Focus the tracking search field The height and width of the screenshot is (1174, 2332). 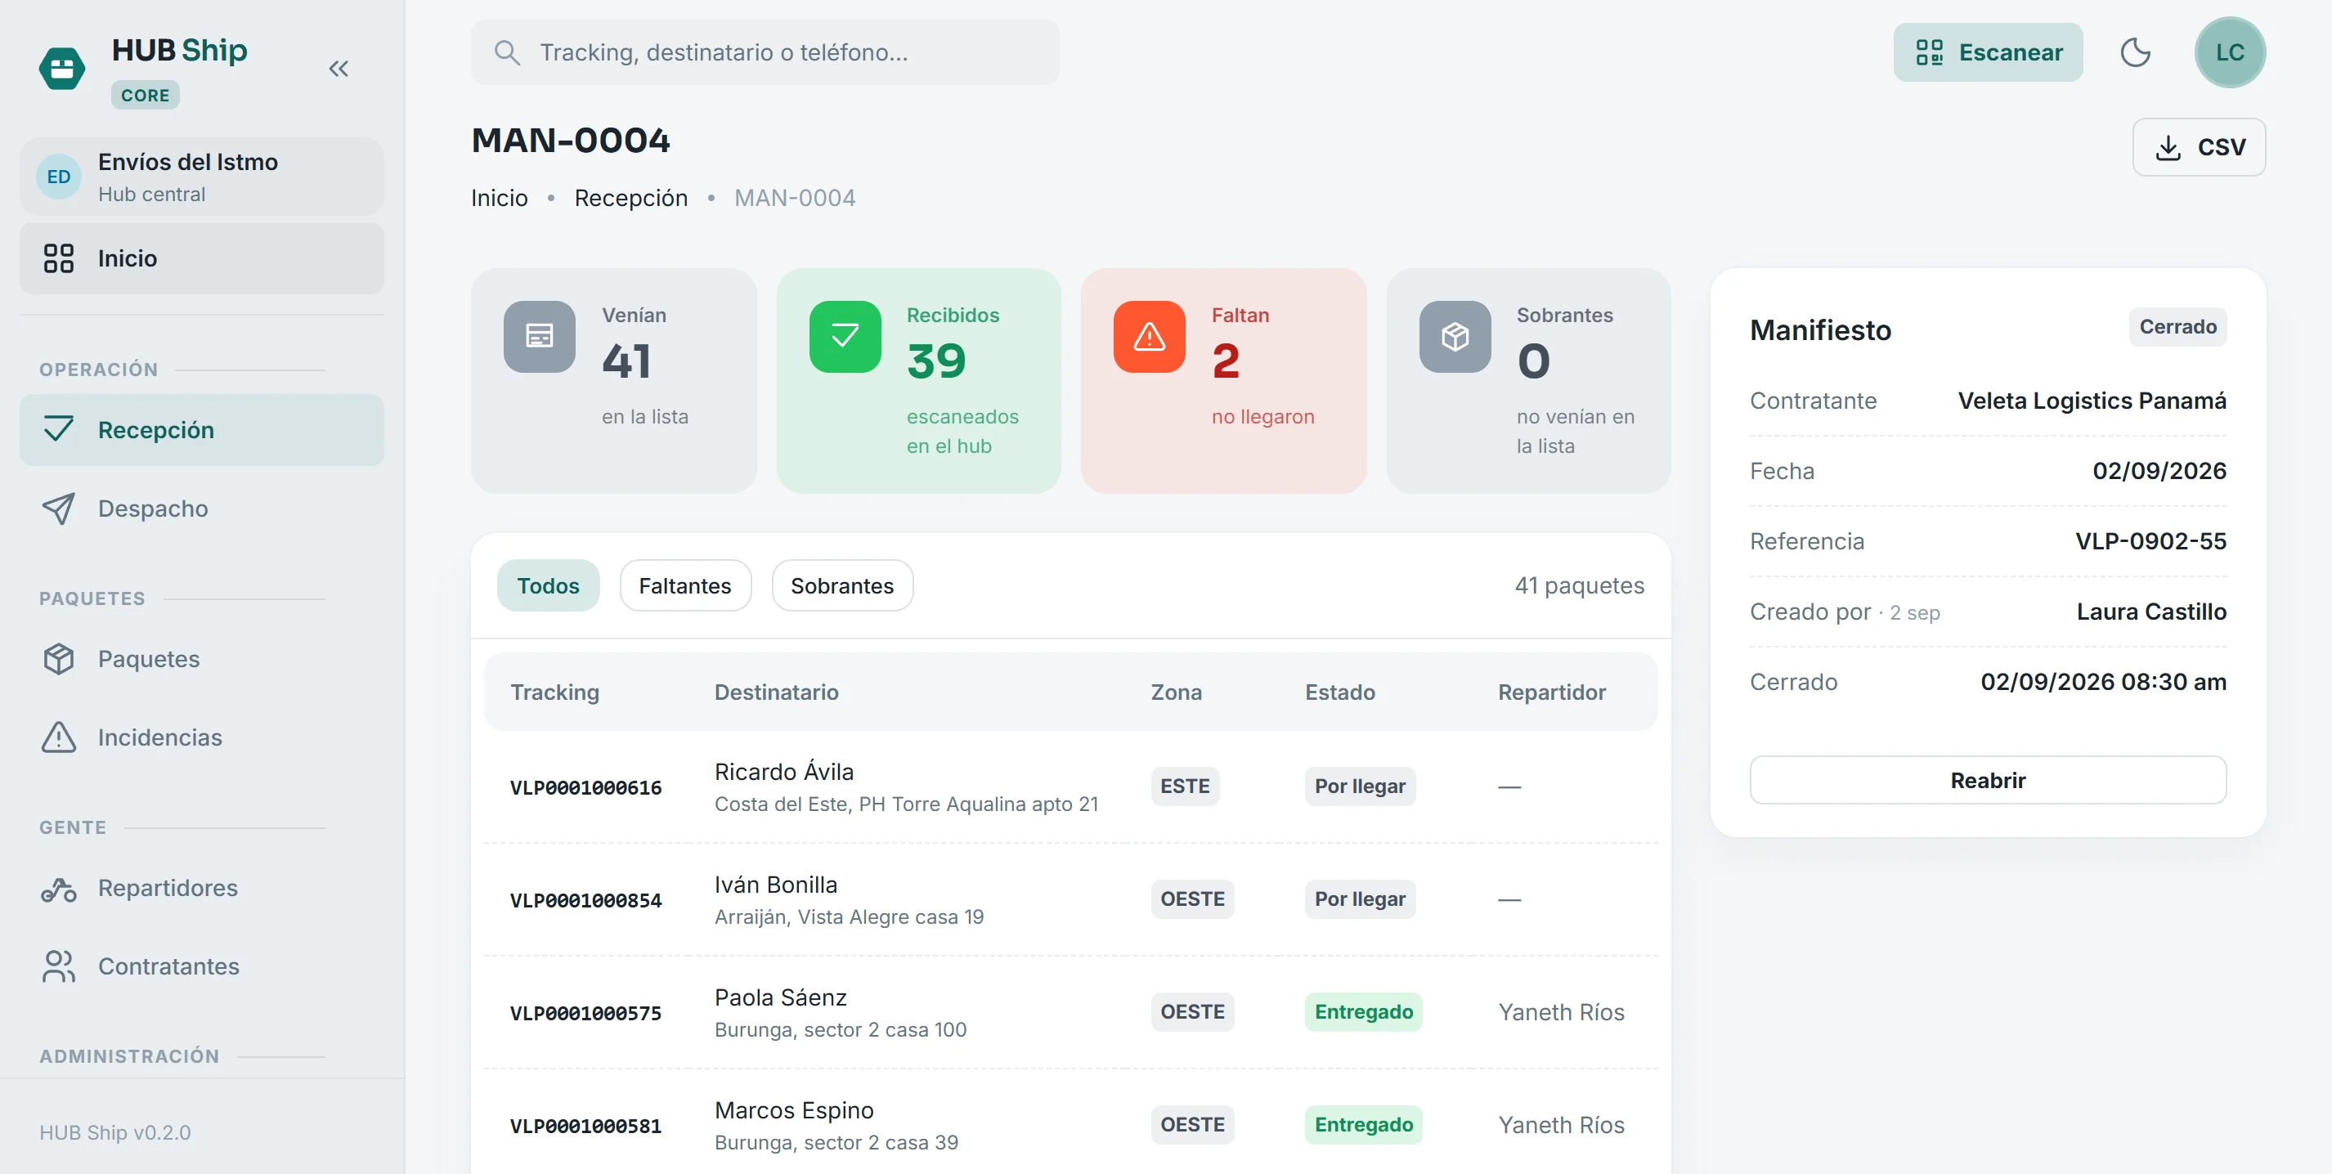pyautogui.click(x=765, y=52)
